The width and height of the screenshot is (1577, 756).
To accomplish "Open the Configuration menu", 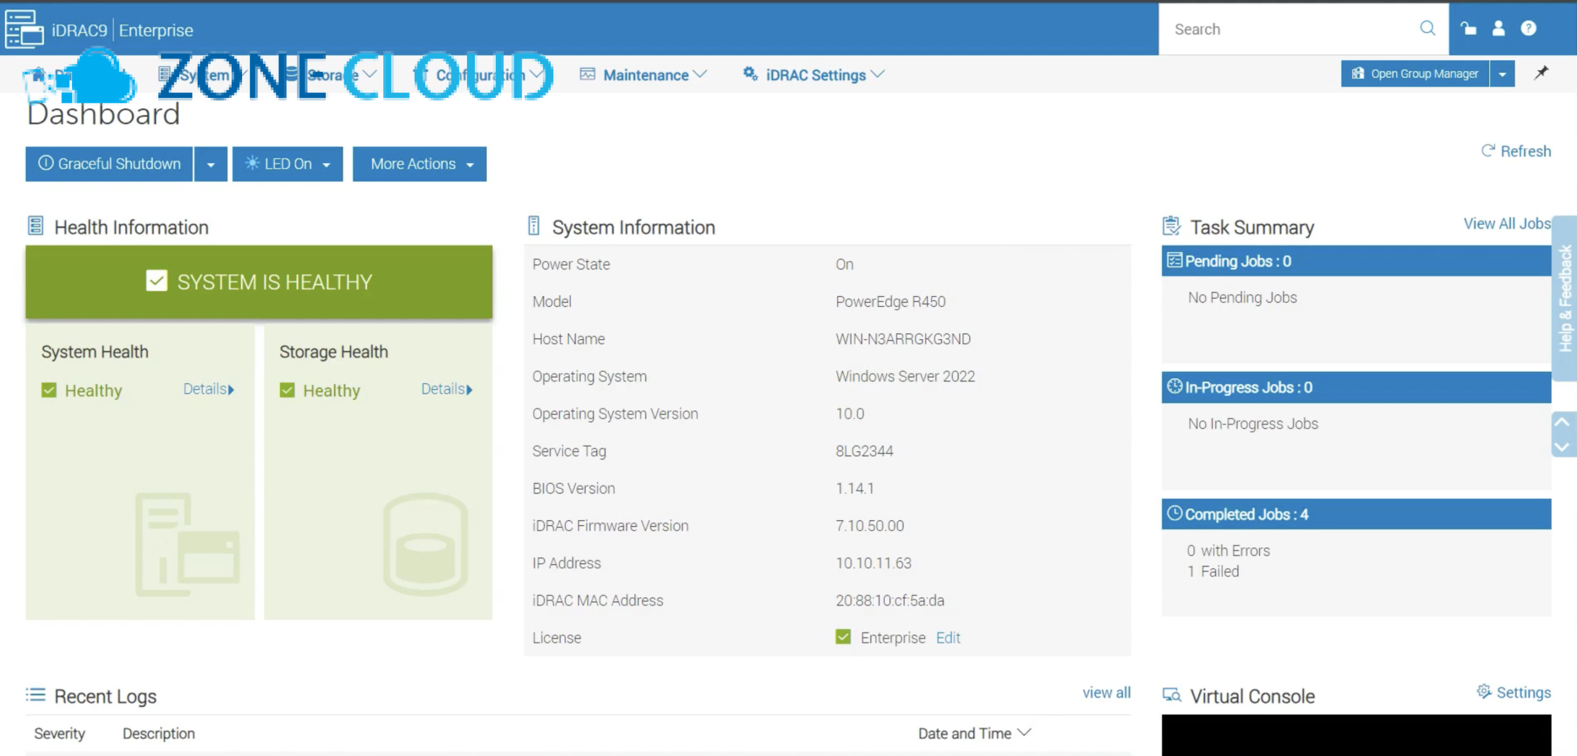I will (x=479, y=74).
